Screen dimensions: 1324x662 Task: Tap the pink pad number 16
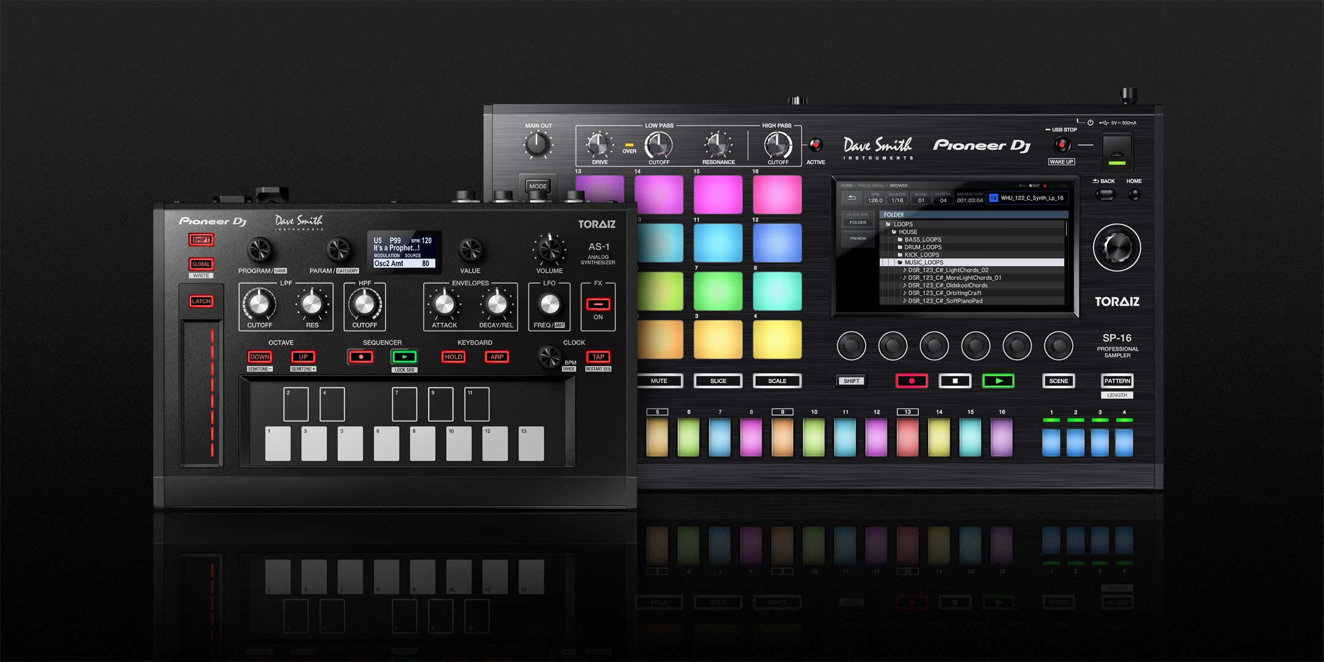777,195
